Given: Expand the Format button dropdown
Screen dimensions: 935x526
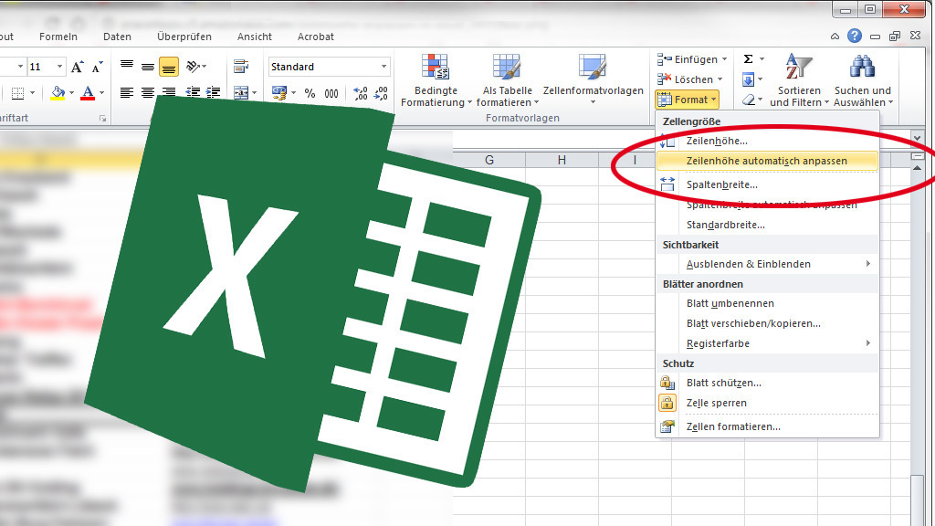Looking at the screenshot, I should 714,100.
